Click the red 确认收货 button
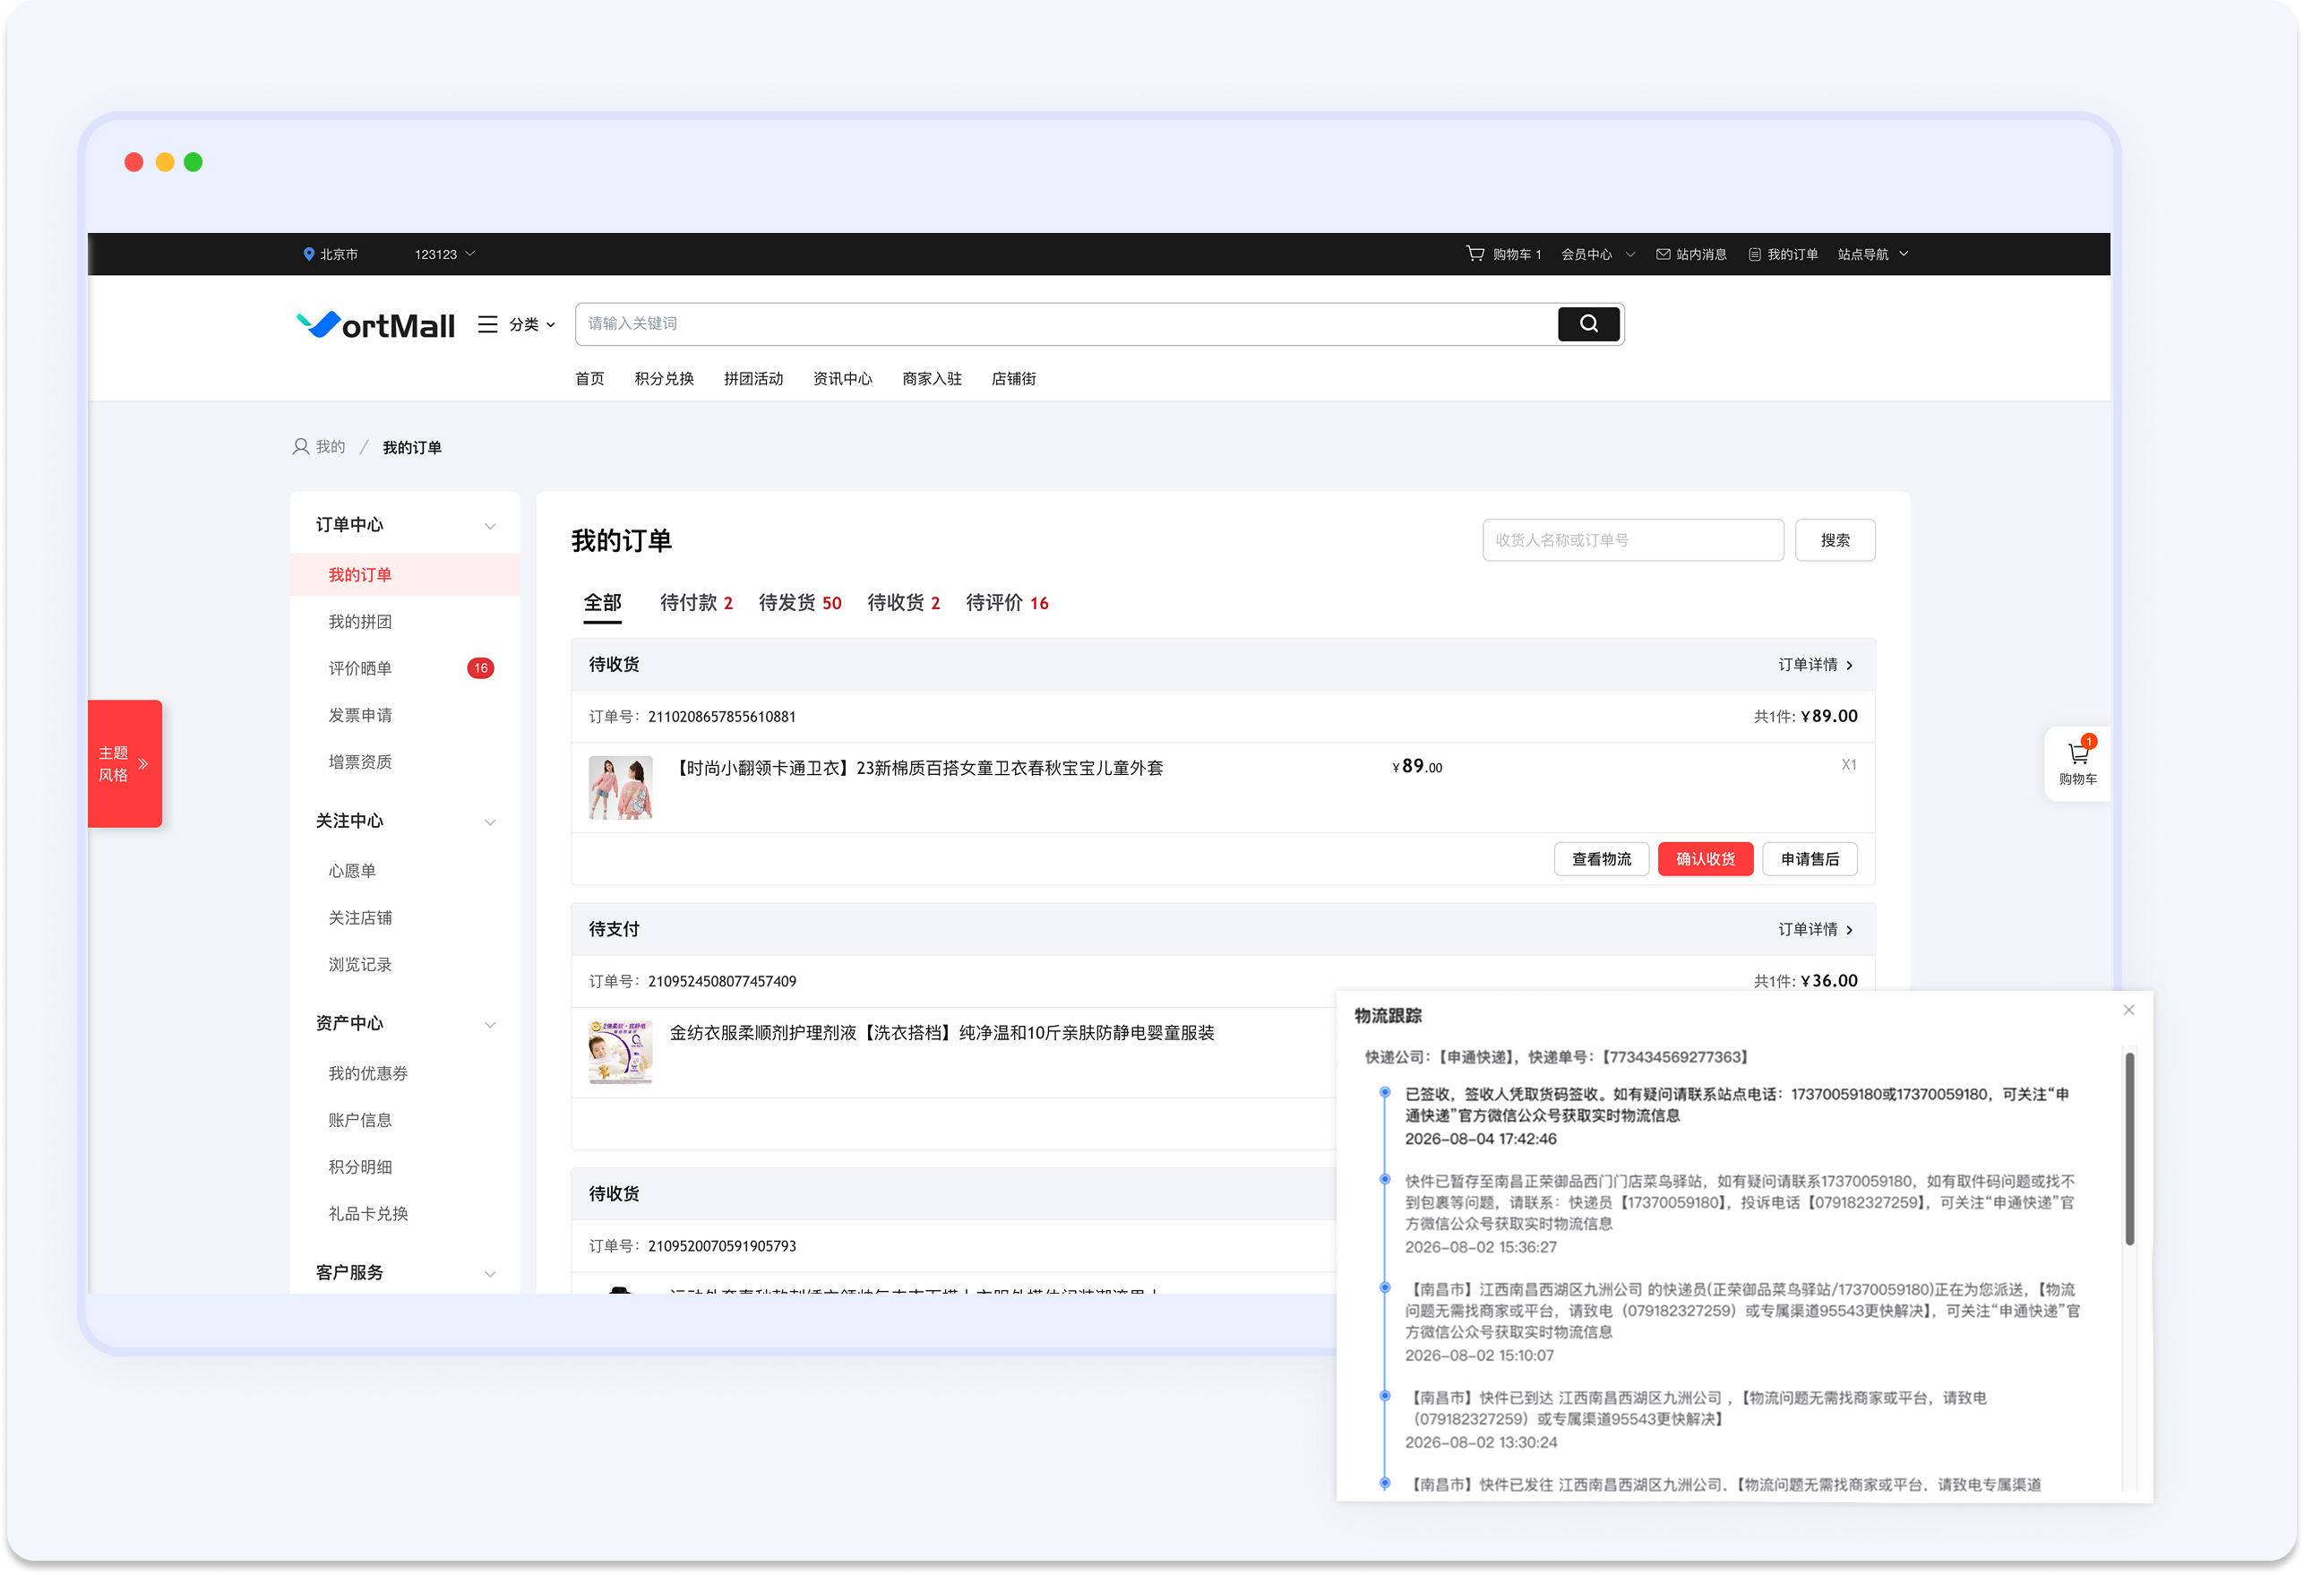 pyautogui.click(x=1706, y=859)
